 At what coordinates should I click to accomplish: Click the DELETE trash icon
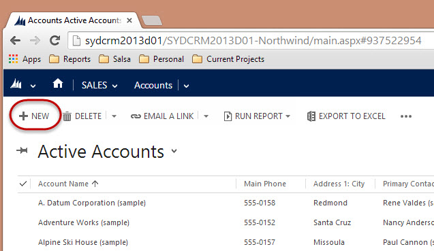pyautogui.click(x=67, y=116)
